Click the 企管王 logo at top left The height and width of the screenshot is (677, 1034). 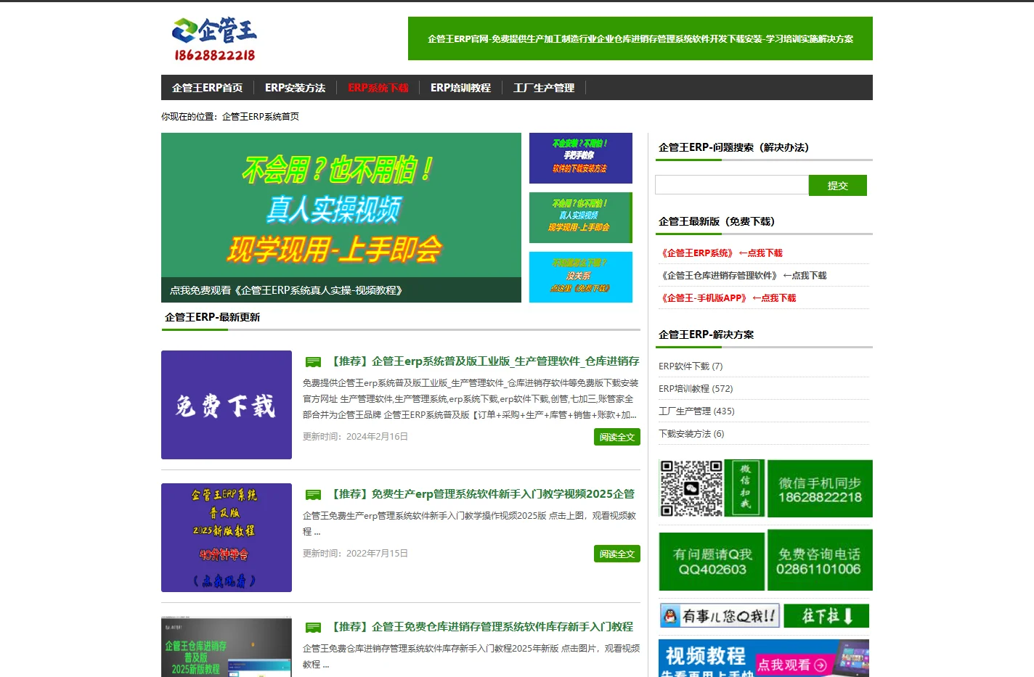pyautogui.click(x=214, y=40)
